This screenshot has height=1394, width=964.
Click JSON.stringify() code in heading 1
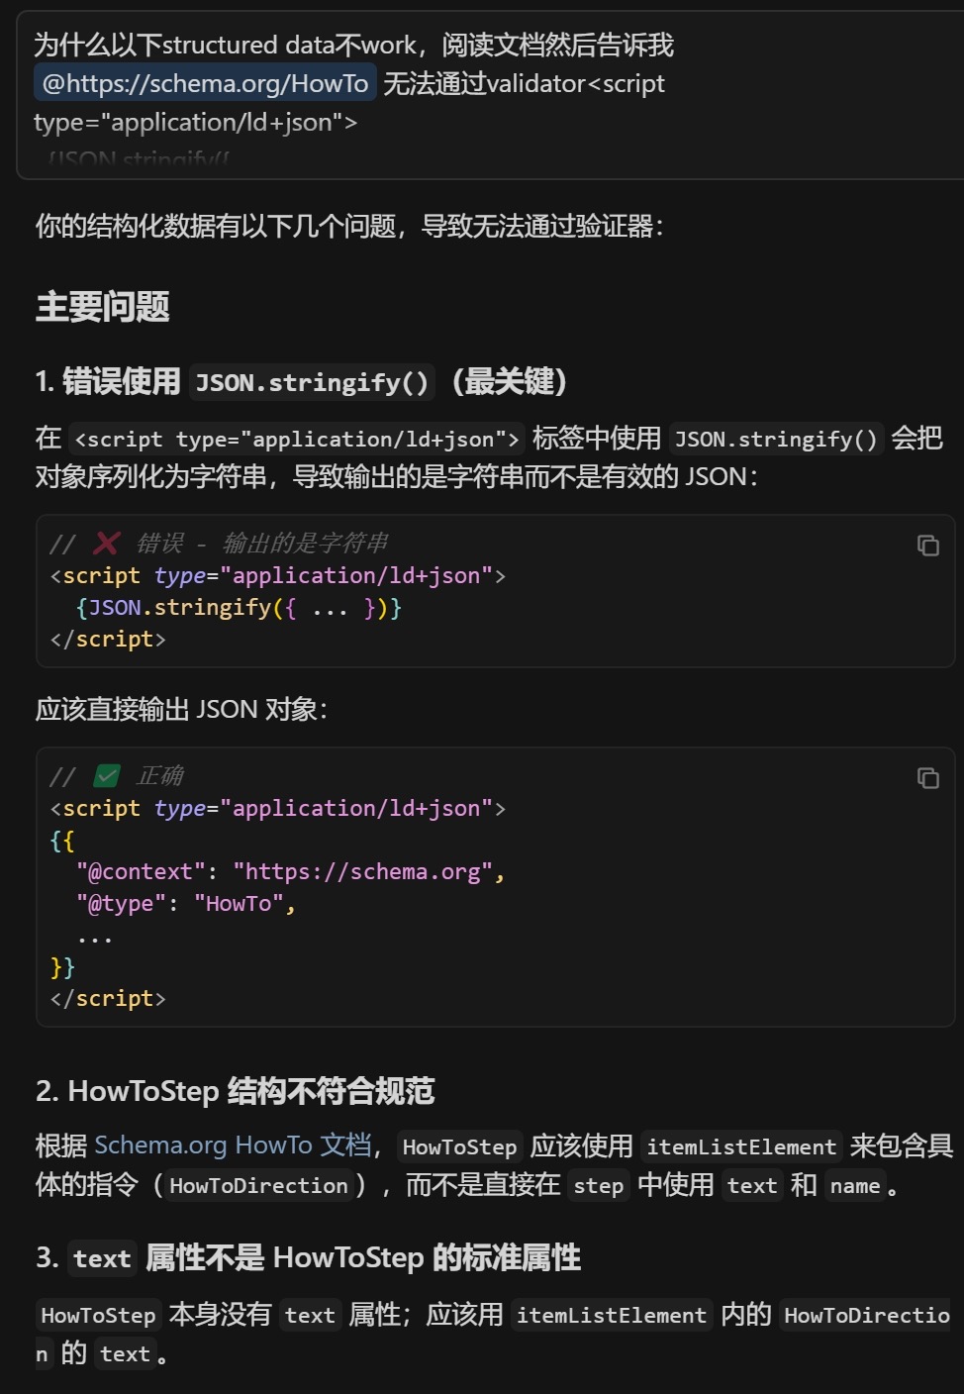tap(312, 383)
